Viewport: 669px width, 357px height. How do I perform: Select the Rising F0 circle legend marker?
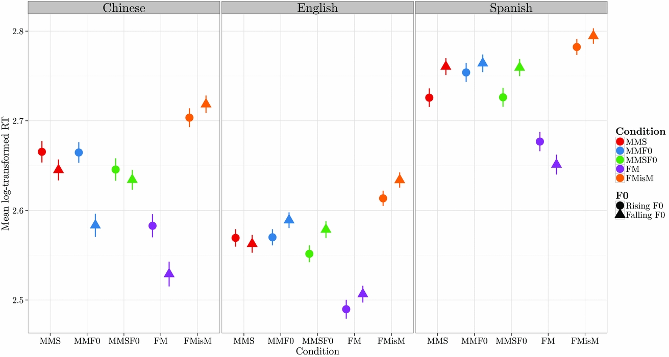[x=620, y=206]
